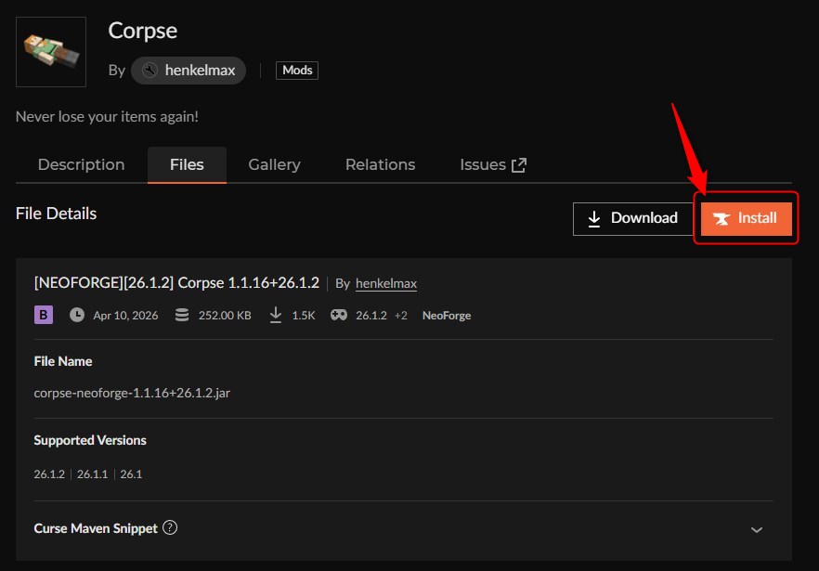Viewport: 819px width, 571px height.
Task: Click the purple Beta 'B' release badge
Action: [x=43, y=315]
